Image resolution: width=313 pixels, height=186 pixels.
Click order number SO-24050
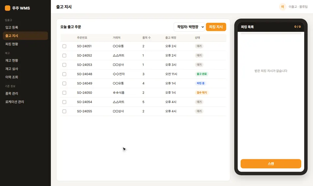click(84, 93)
